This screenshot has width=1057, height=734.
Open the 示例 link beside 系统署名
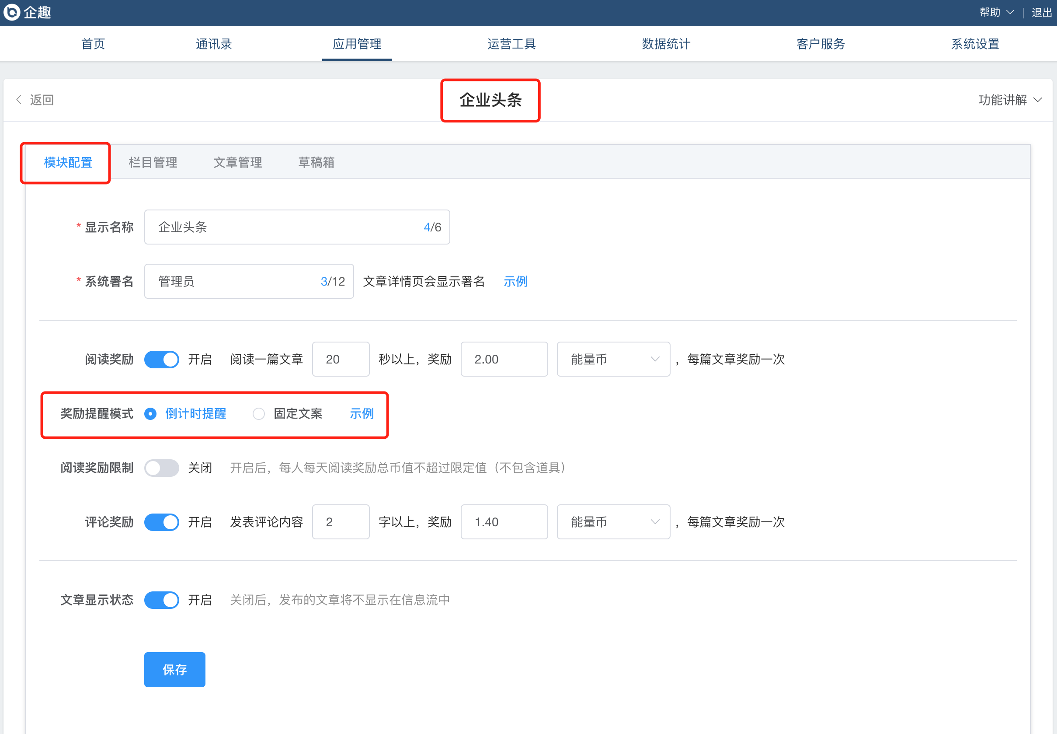point(515,281)
